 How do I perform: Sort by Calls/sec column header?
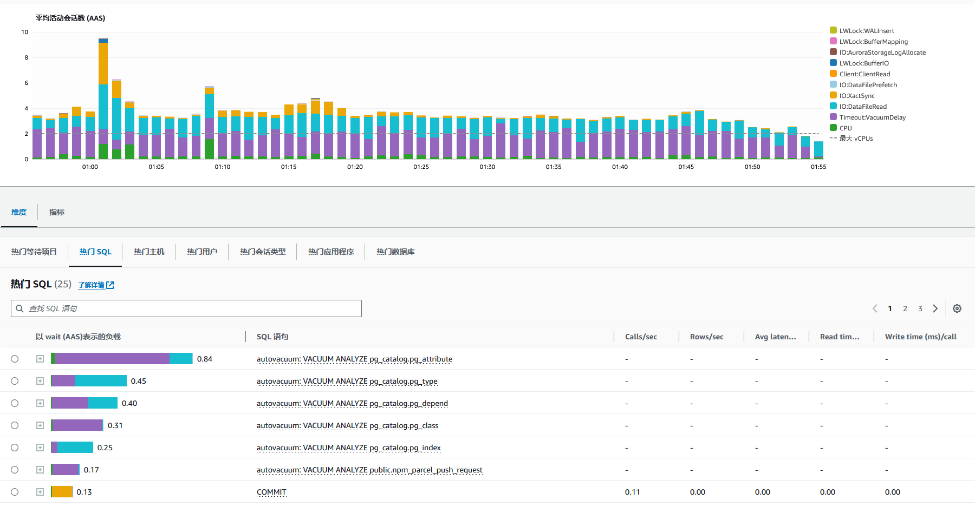(x=641, y=337)
